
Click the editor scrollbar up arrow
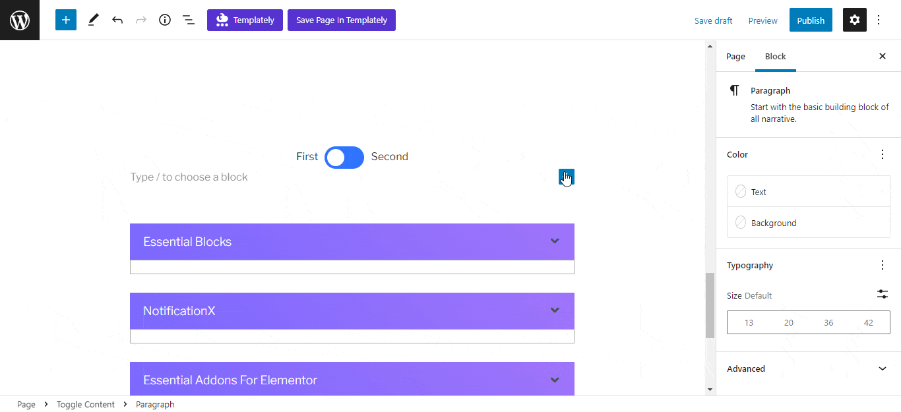(x=710, y=46)
